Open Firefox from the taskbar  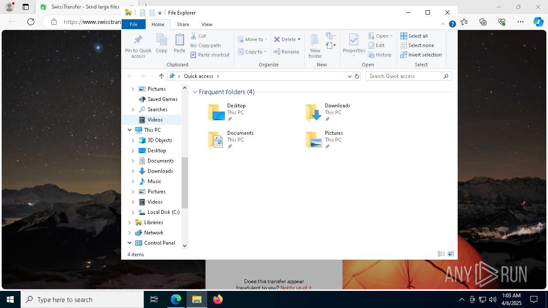[x=218, y=299]
